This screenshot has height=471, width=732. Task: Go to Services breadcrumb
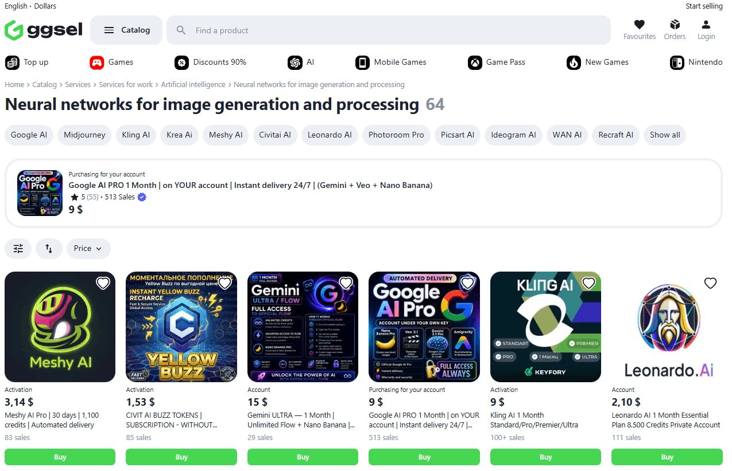(x=78, y=85)
